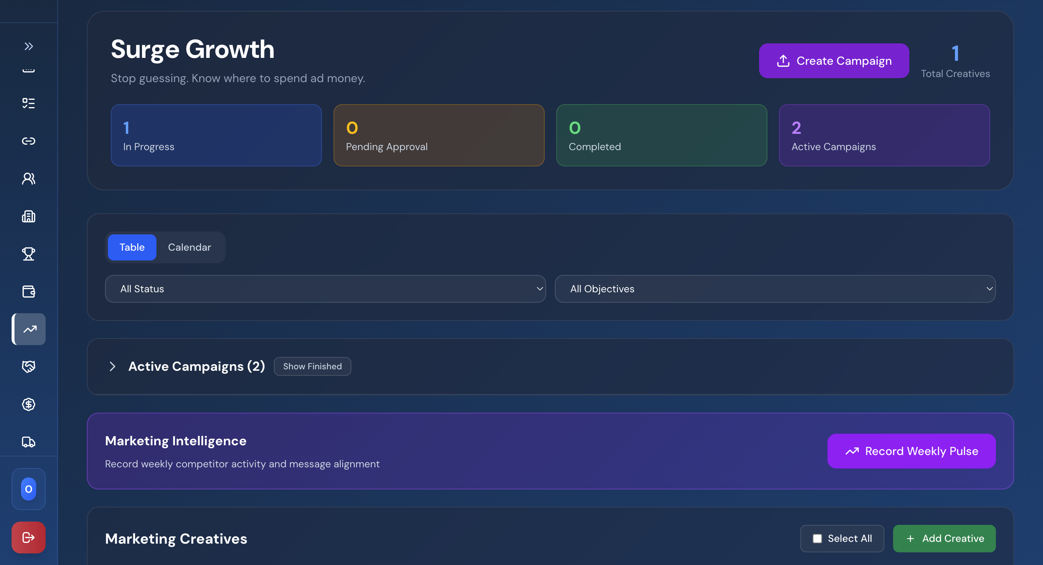Screen dimensions: 1043x565
Task: Select the Table view tab
Action: pos(131,247)
